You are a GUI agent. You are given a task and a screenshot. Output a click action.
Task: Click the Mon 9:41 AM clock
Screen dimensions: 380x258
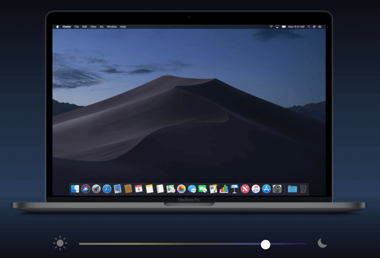pos(296,26)
